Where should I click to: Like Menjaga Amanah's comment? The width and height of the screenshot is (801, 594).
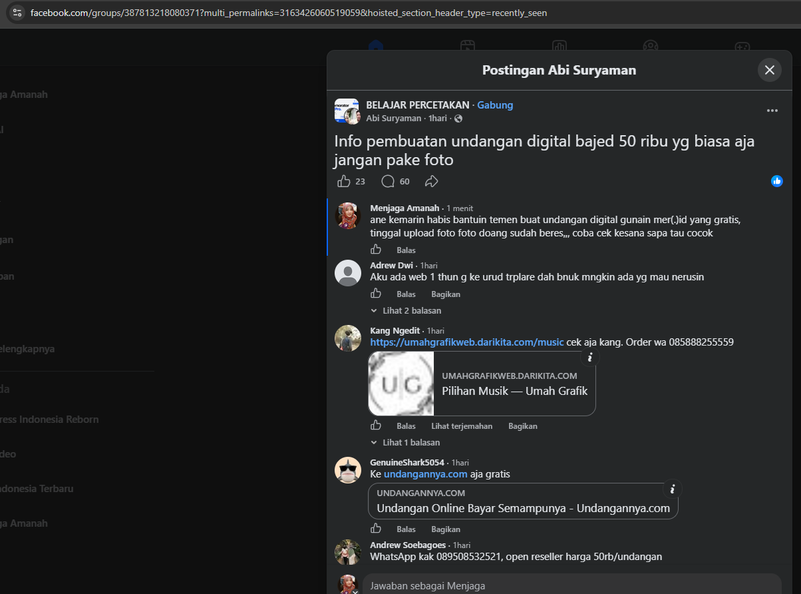pos(377,250)
